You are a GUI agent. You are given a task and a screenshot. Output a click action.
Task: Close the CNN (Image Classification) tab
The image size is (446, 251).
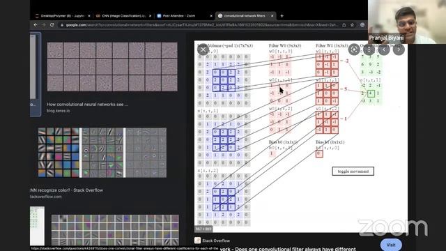[x=151, y=16]
